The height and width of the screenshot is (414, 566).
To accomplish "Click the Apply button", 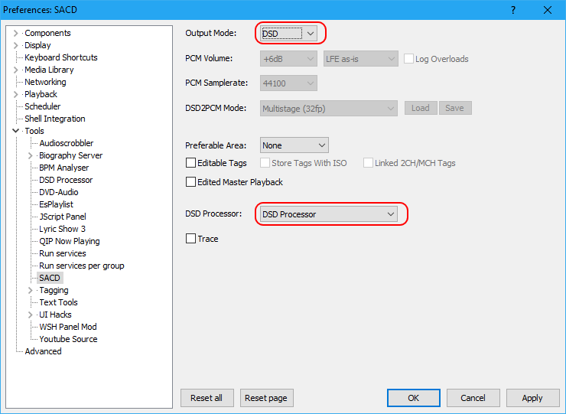I will coord(532,398).
